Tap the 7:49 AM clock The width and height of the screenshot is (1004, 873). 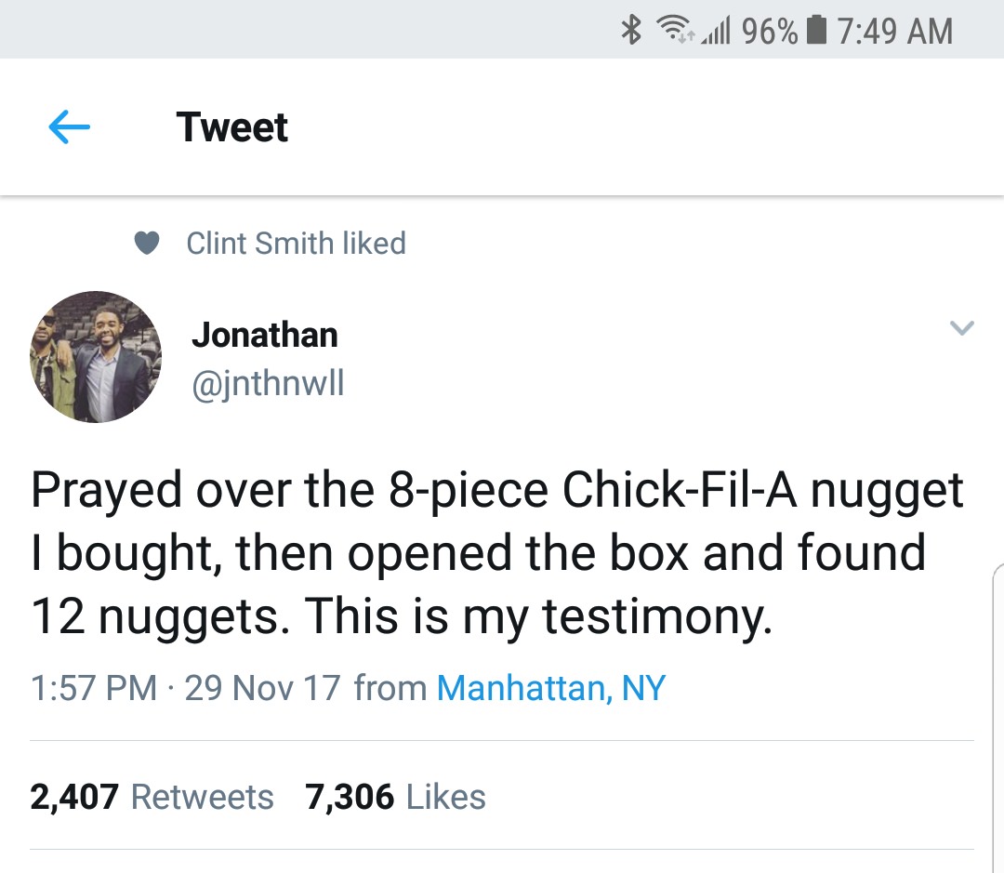[x=894, y=31]
